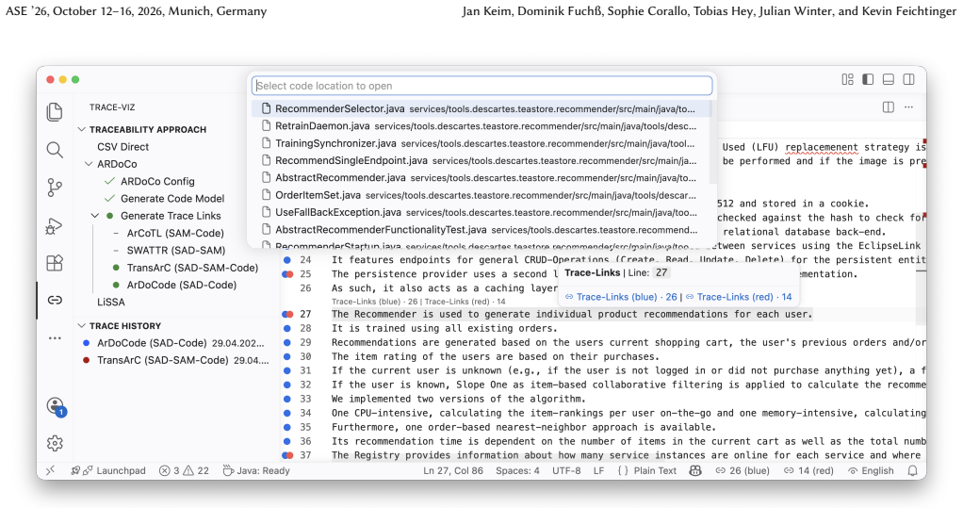Screen dimensions: 963x508
Task: Click the Trace-Links (red) · 14 link in hover
Action: (739, 297)
